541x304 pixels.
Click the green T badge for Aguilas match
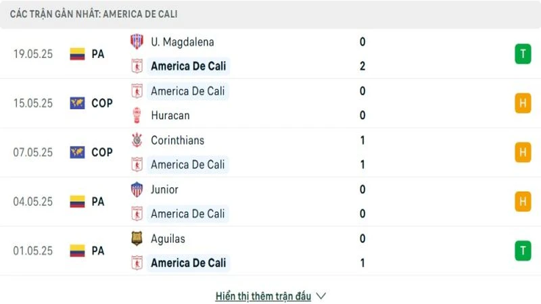coord(522,251)
